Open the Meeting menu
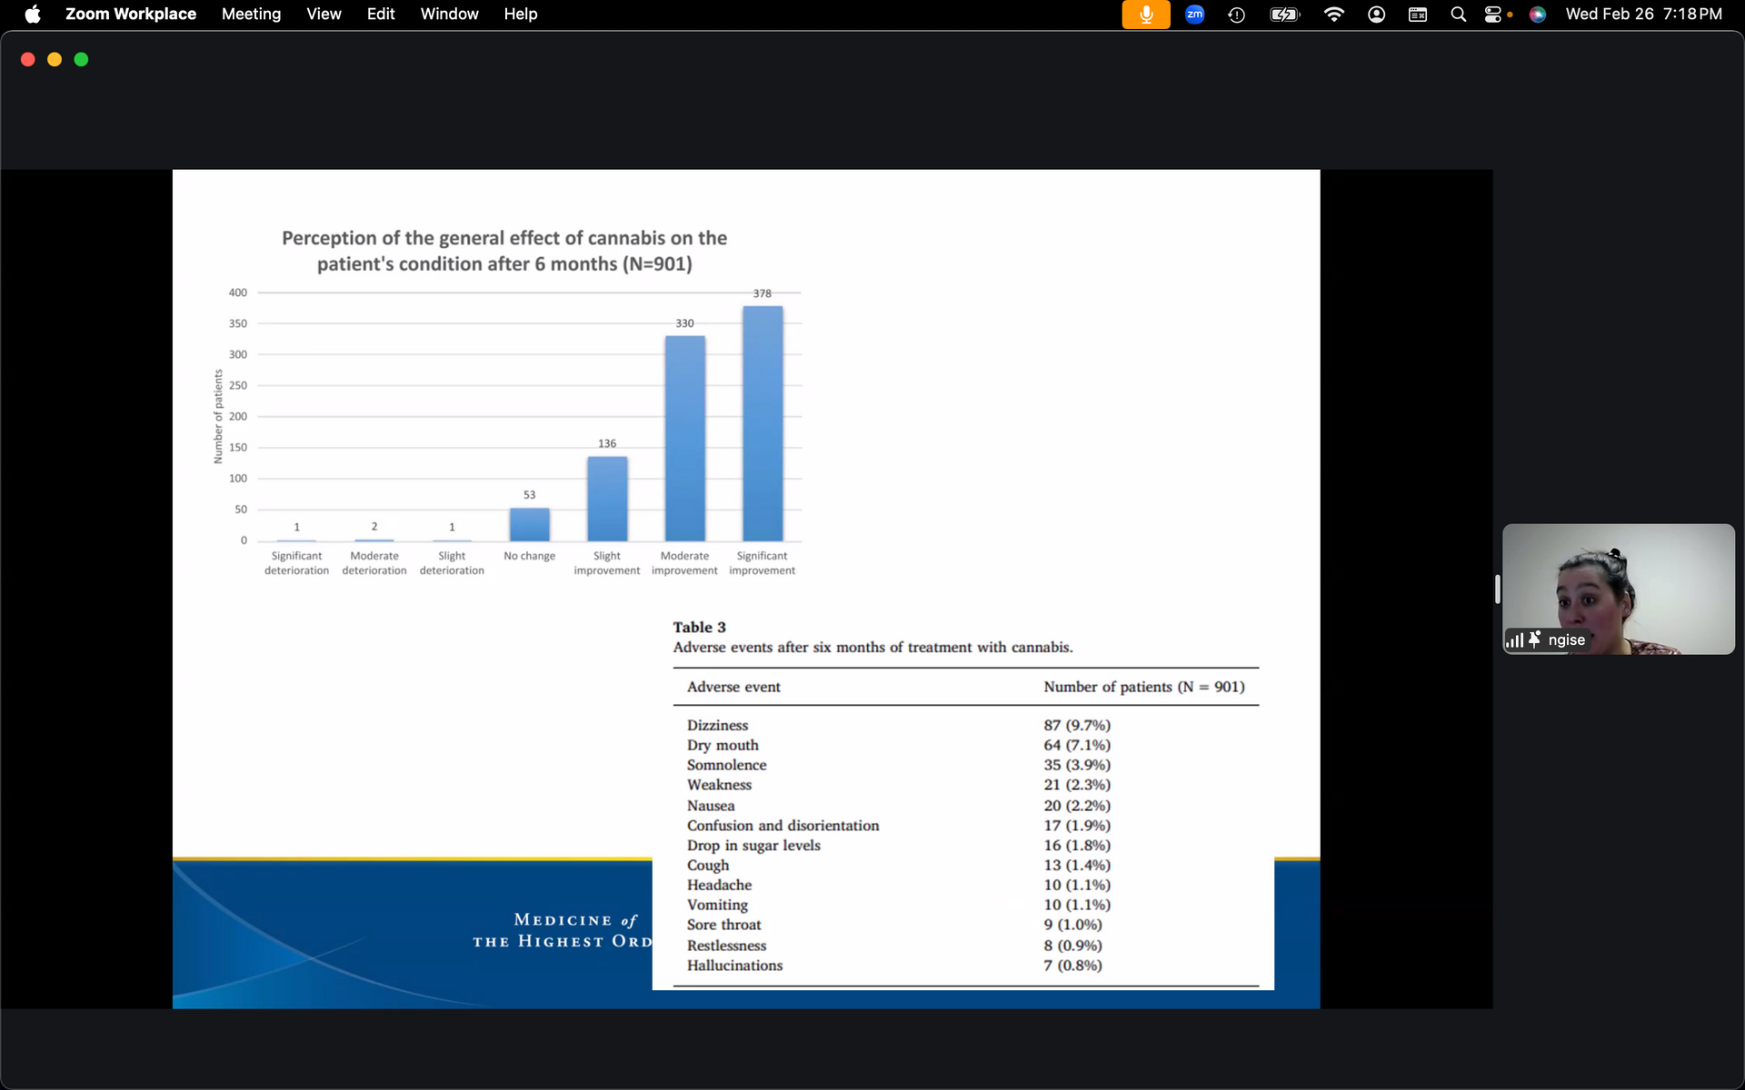Screen dimensions: 1745x1090 [x=251, y=15]
